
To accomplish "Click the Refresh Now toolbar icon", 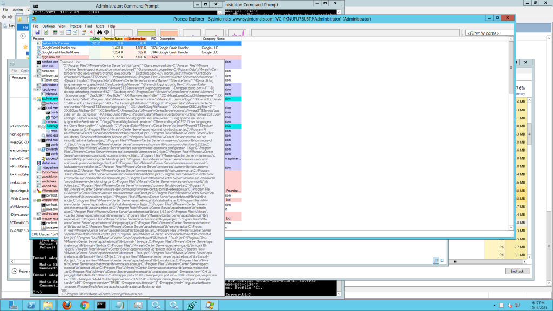I will [x=45, y=32].
